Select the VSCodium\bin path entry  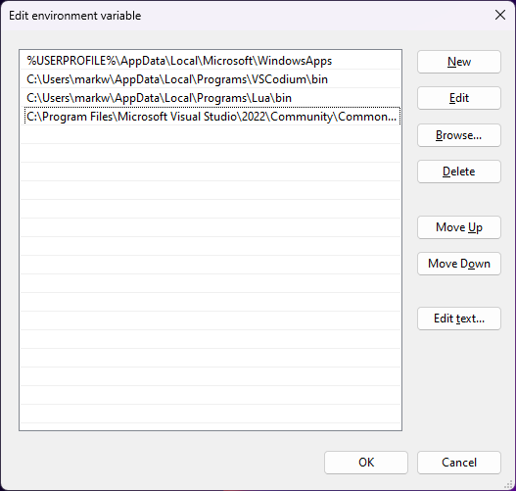pos(211,79)
